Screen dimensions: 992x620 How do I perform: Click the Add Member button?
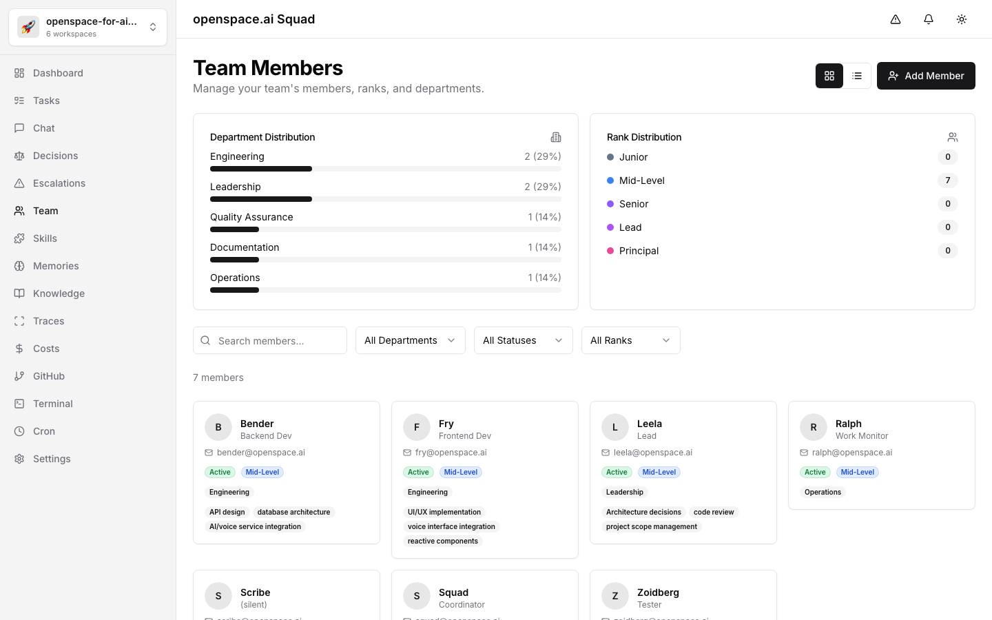click(926, 76)
